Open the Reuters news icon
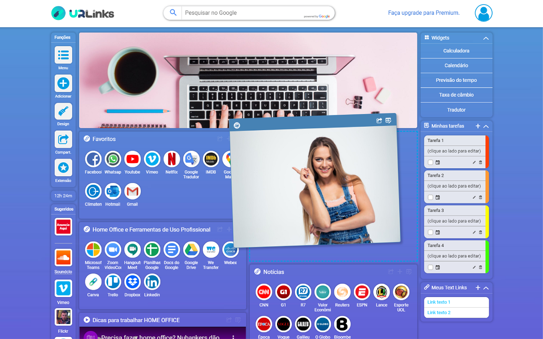The image size is (543, 339). coord(342,292)
